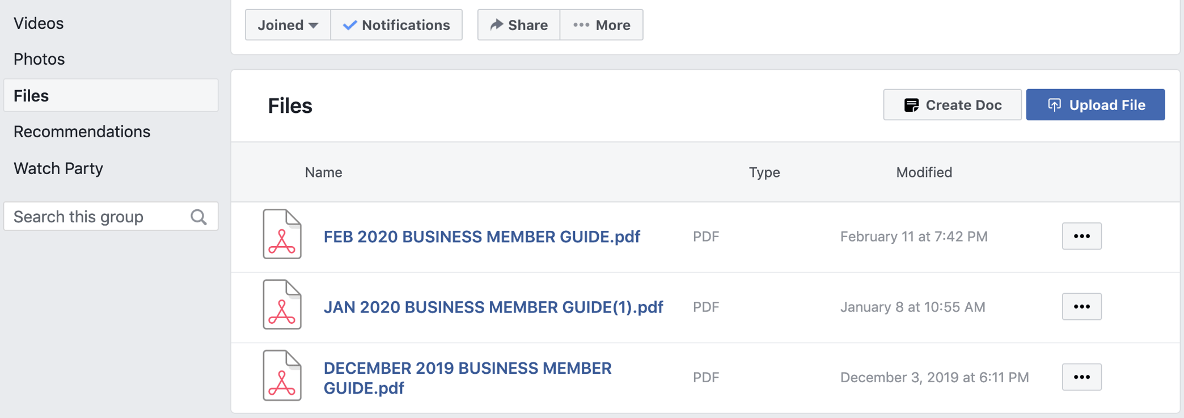Select Files in the sidebar
Image resolution: width=1184 pixels, height=418 pixels.
point(31,96)
